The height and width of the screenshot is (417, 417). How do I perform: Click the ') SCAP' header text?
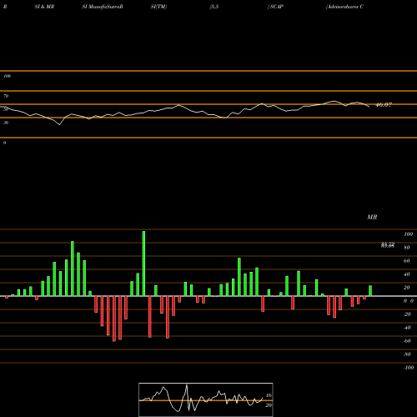pos(275,7)
